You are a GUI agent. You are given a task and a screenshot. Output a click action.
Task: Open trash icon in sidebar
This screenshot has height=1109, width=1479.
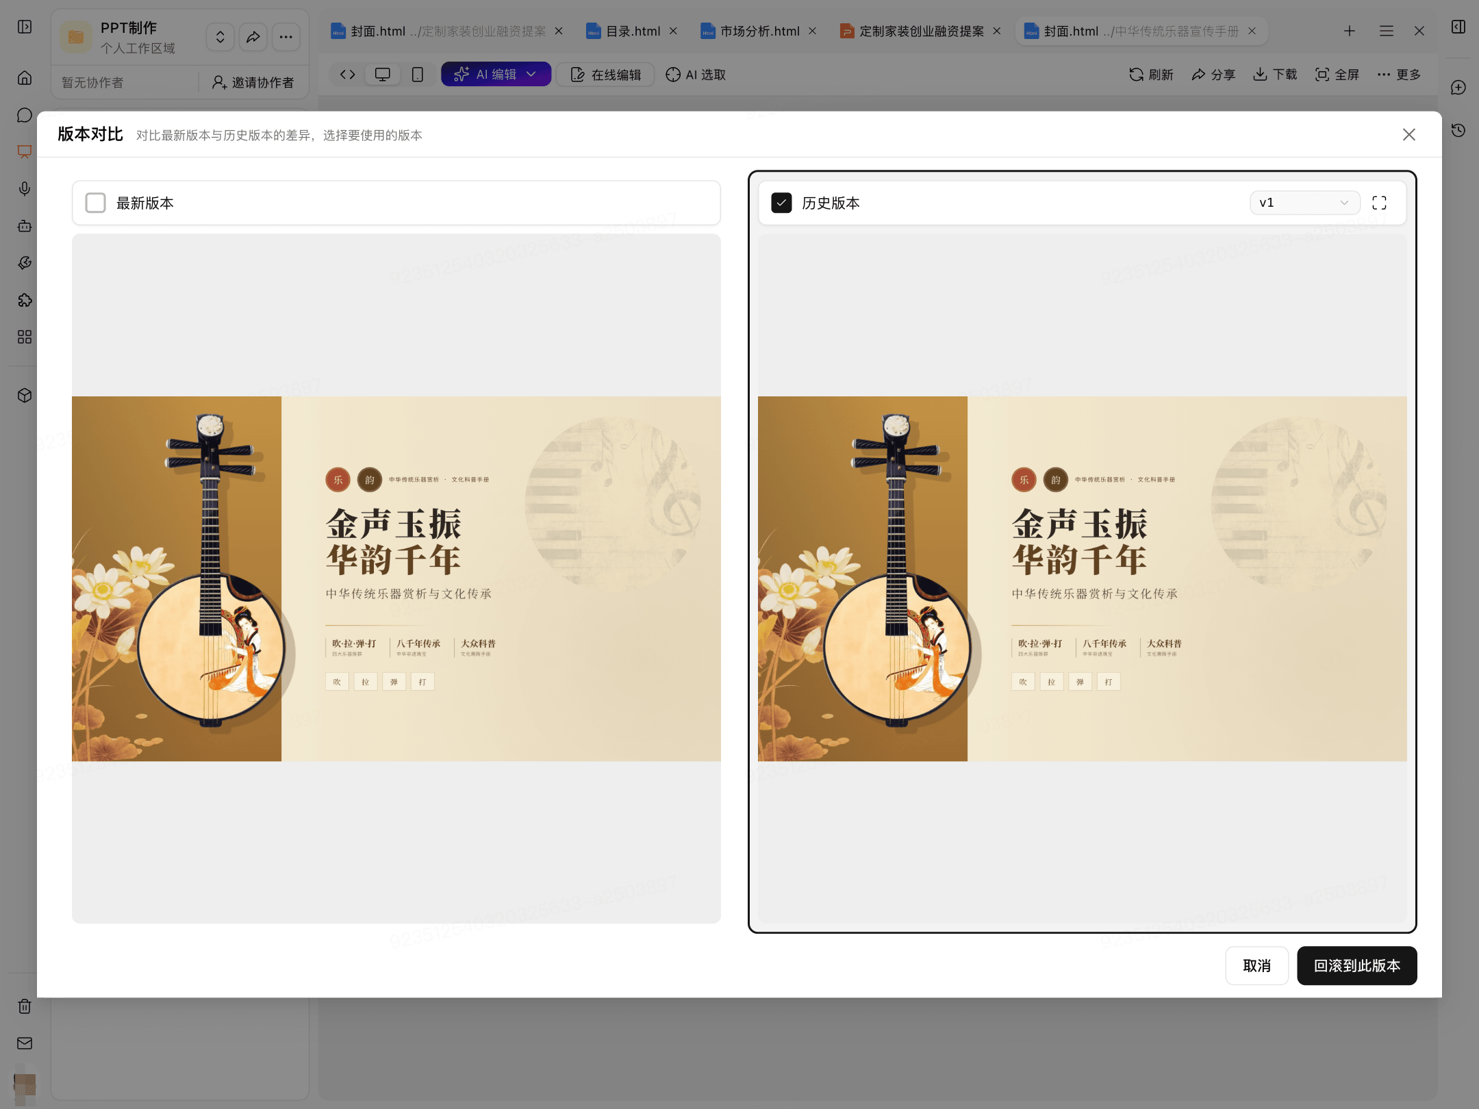coord(25,1006)
